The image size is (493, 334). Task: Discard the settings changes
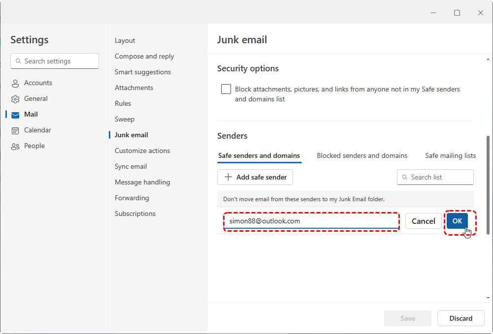pos(460,318)
